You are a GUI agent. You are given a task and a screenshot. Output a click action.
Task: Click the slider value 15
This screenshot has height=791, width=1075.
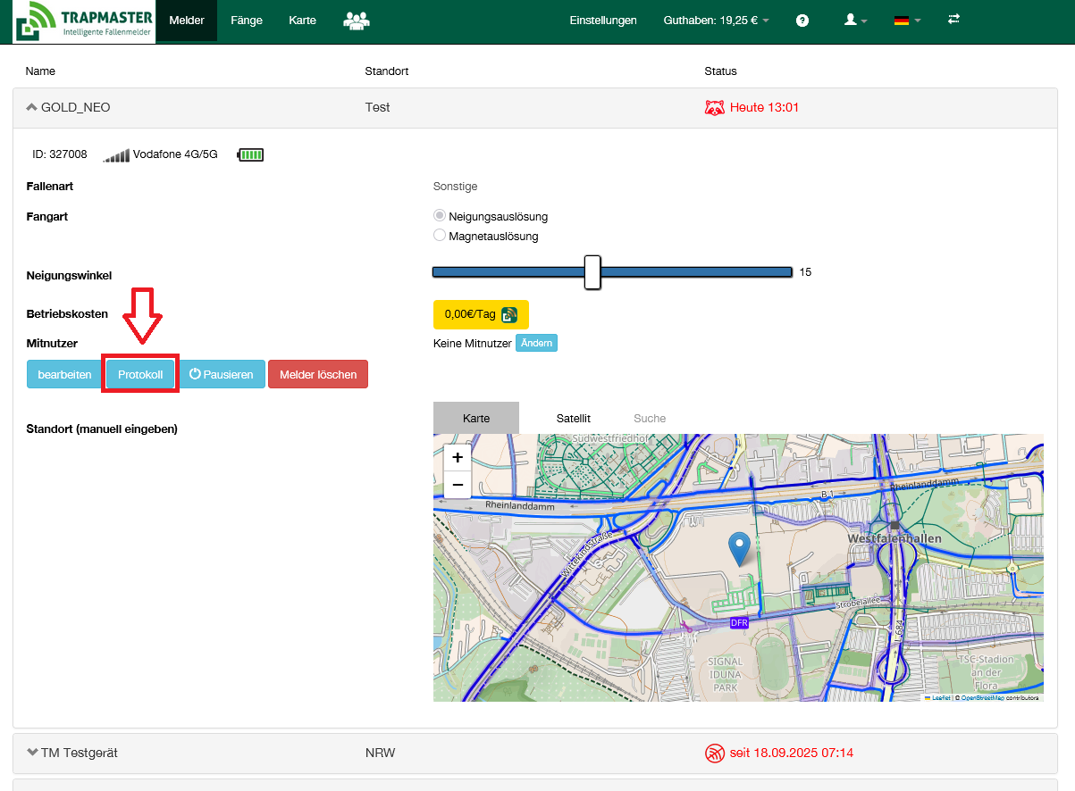click(x=805, y=272)
